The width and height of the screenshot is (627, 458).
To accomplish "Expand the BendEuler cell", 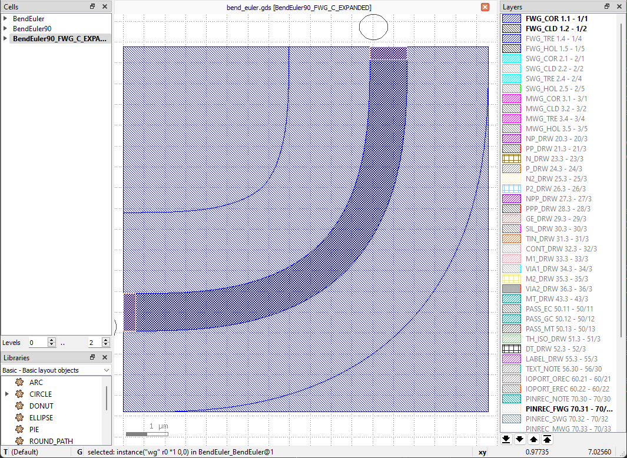I will (x=6, y=18).
